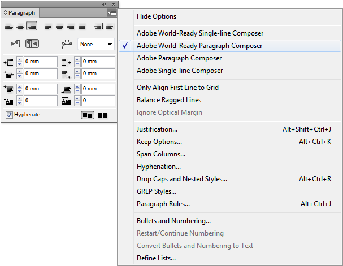Open Bullets and Numbering dialog
The height and width of the screenshot is (266, 343).
point(173,221)
